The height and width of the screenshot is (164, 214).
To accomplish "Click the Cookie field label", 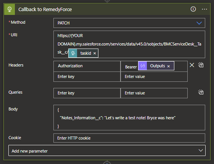I will click(x=15, y=138).
